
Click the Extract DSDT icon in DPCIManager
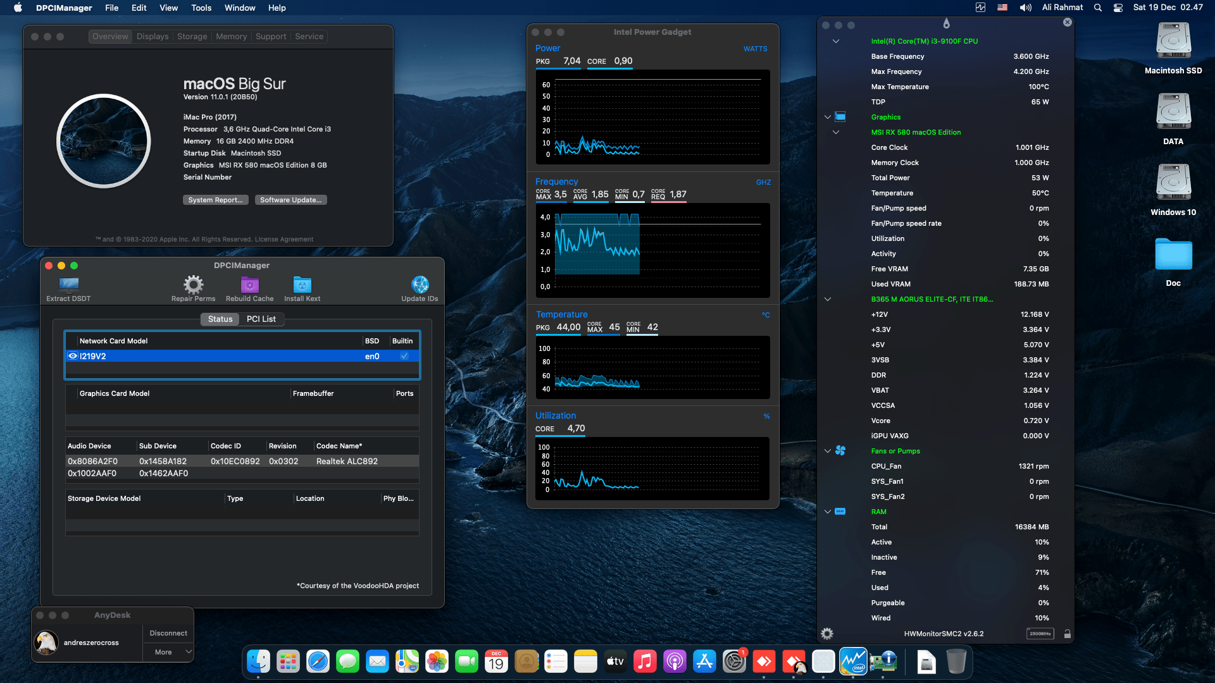[68, 285]
